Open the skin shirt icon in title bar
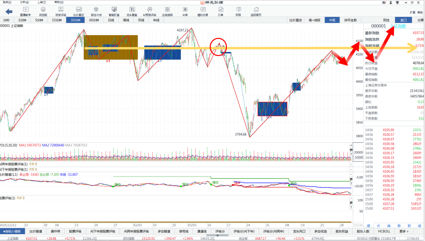Screen dimensions: 425x241 tap(397, 2)
